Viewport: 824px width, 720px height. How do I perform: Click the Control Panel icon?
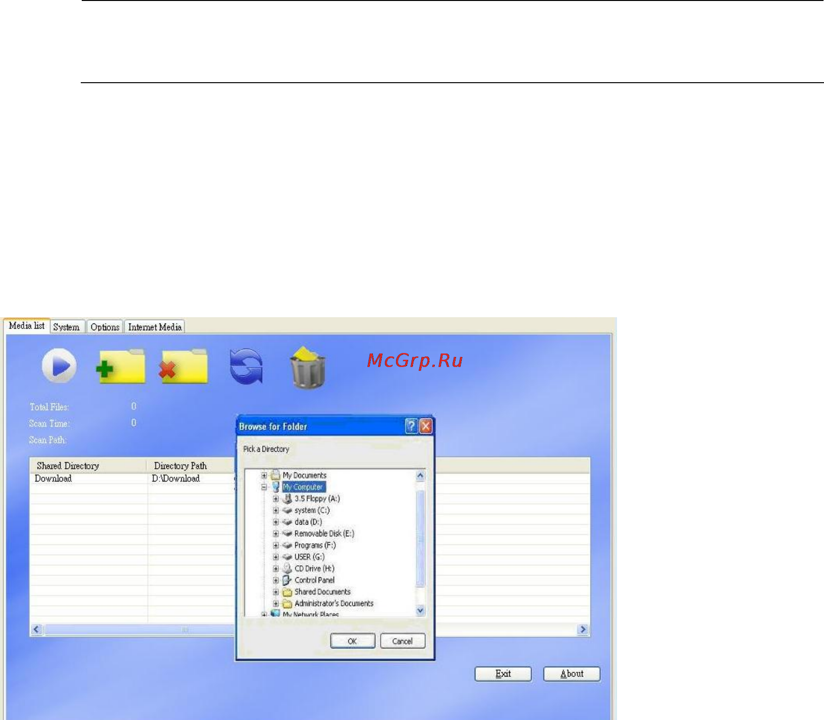pos(287,580)
